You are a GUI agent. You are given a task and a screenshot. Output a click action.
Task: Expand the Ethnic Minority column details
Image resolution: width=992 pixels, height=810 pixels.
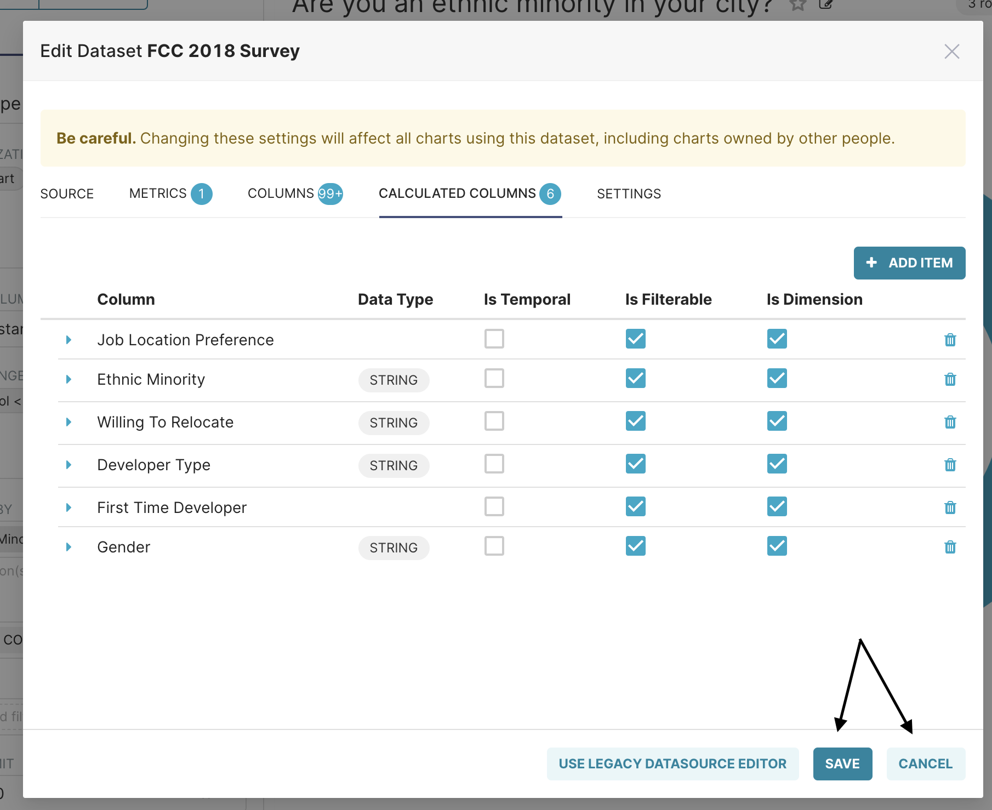(69, 379)
